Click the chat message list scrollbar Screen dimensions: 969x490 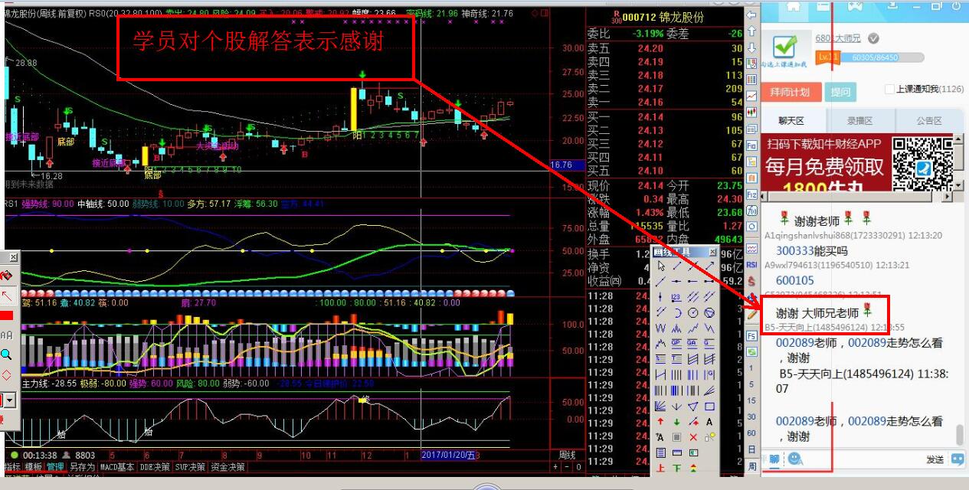(958, 434)
